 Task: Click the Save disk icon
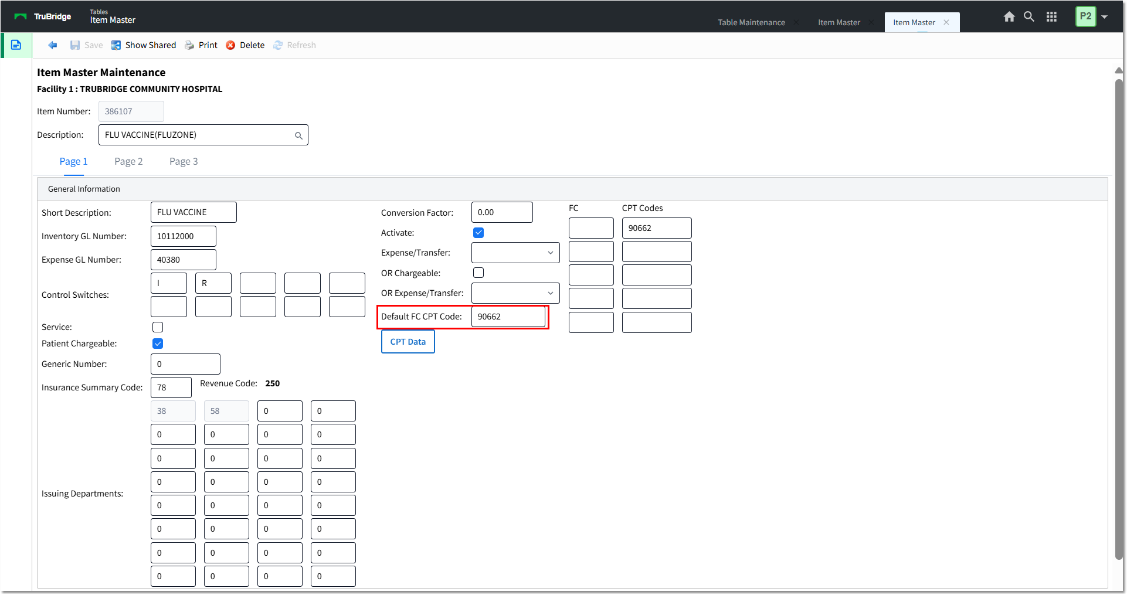click(x=75, y=45)
